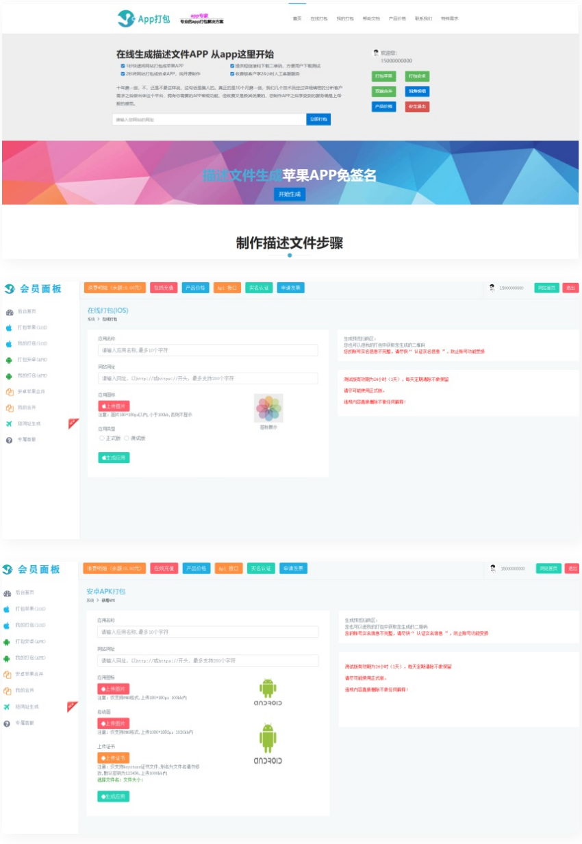Click the 我的打包(IOS) Apple icon
This screenshot has height=844, width=582.
point(10,343)
